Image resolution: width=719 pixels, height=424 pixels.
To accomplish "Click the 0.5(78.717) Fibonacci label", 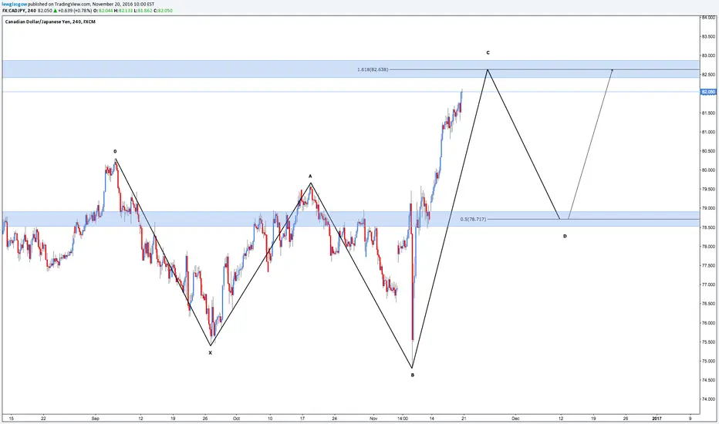I will point(473,219).
